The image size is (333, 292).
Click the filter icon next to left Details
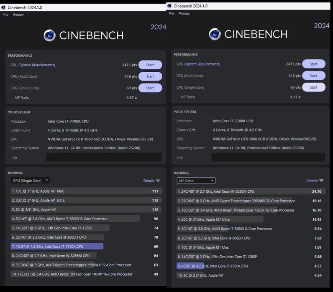click(158, 180)
